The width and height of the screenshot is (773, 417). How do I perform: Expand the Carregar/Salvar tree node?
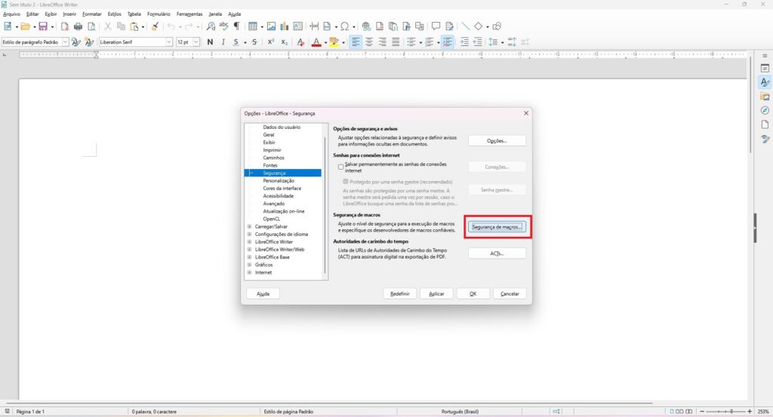click(249, 226)
